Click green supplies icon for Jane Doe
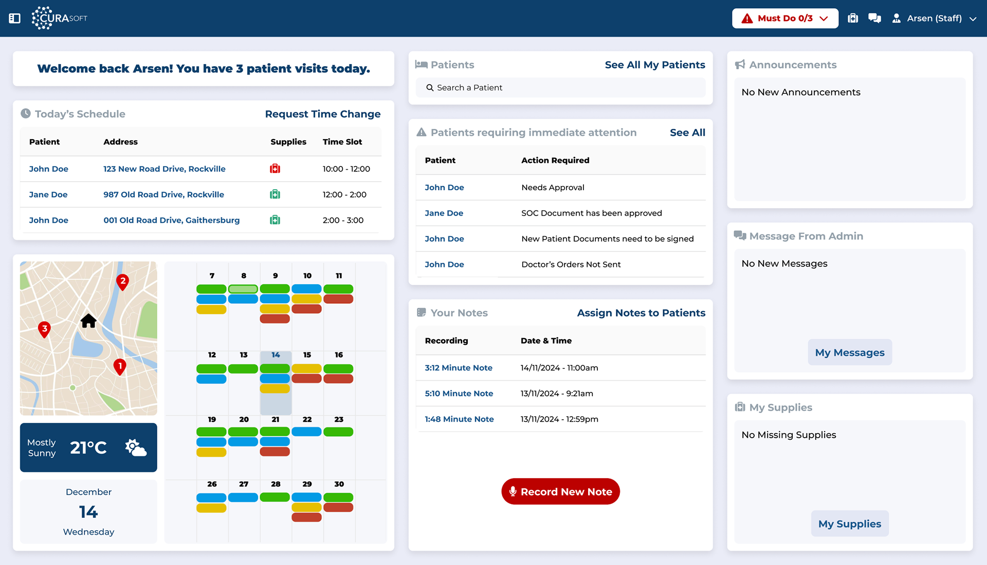This screenshot has width=987, height=565. (275, 194)
